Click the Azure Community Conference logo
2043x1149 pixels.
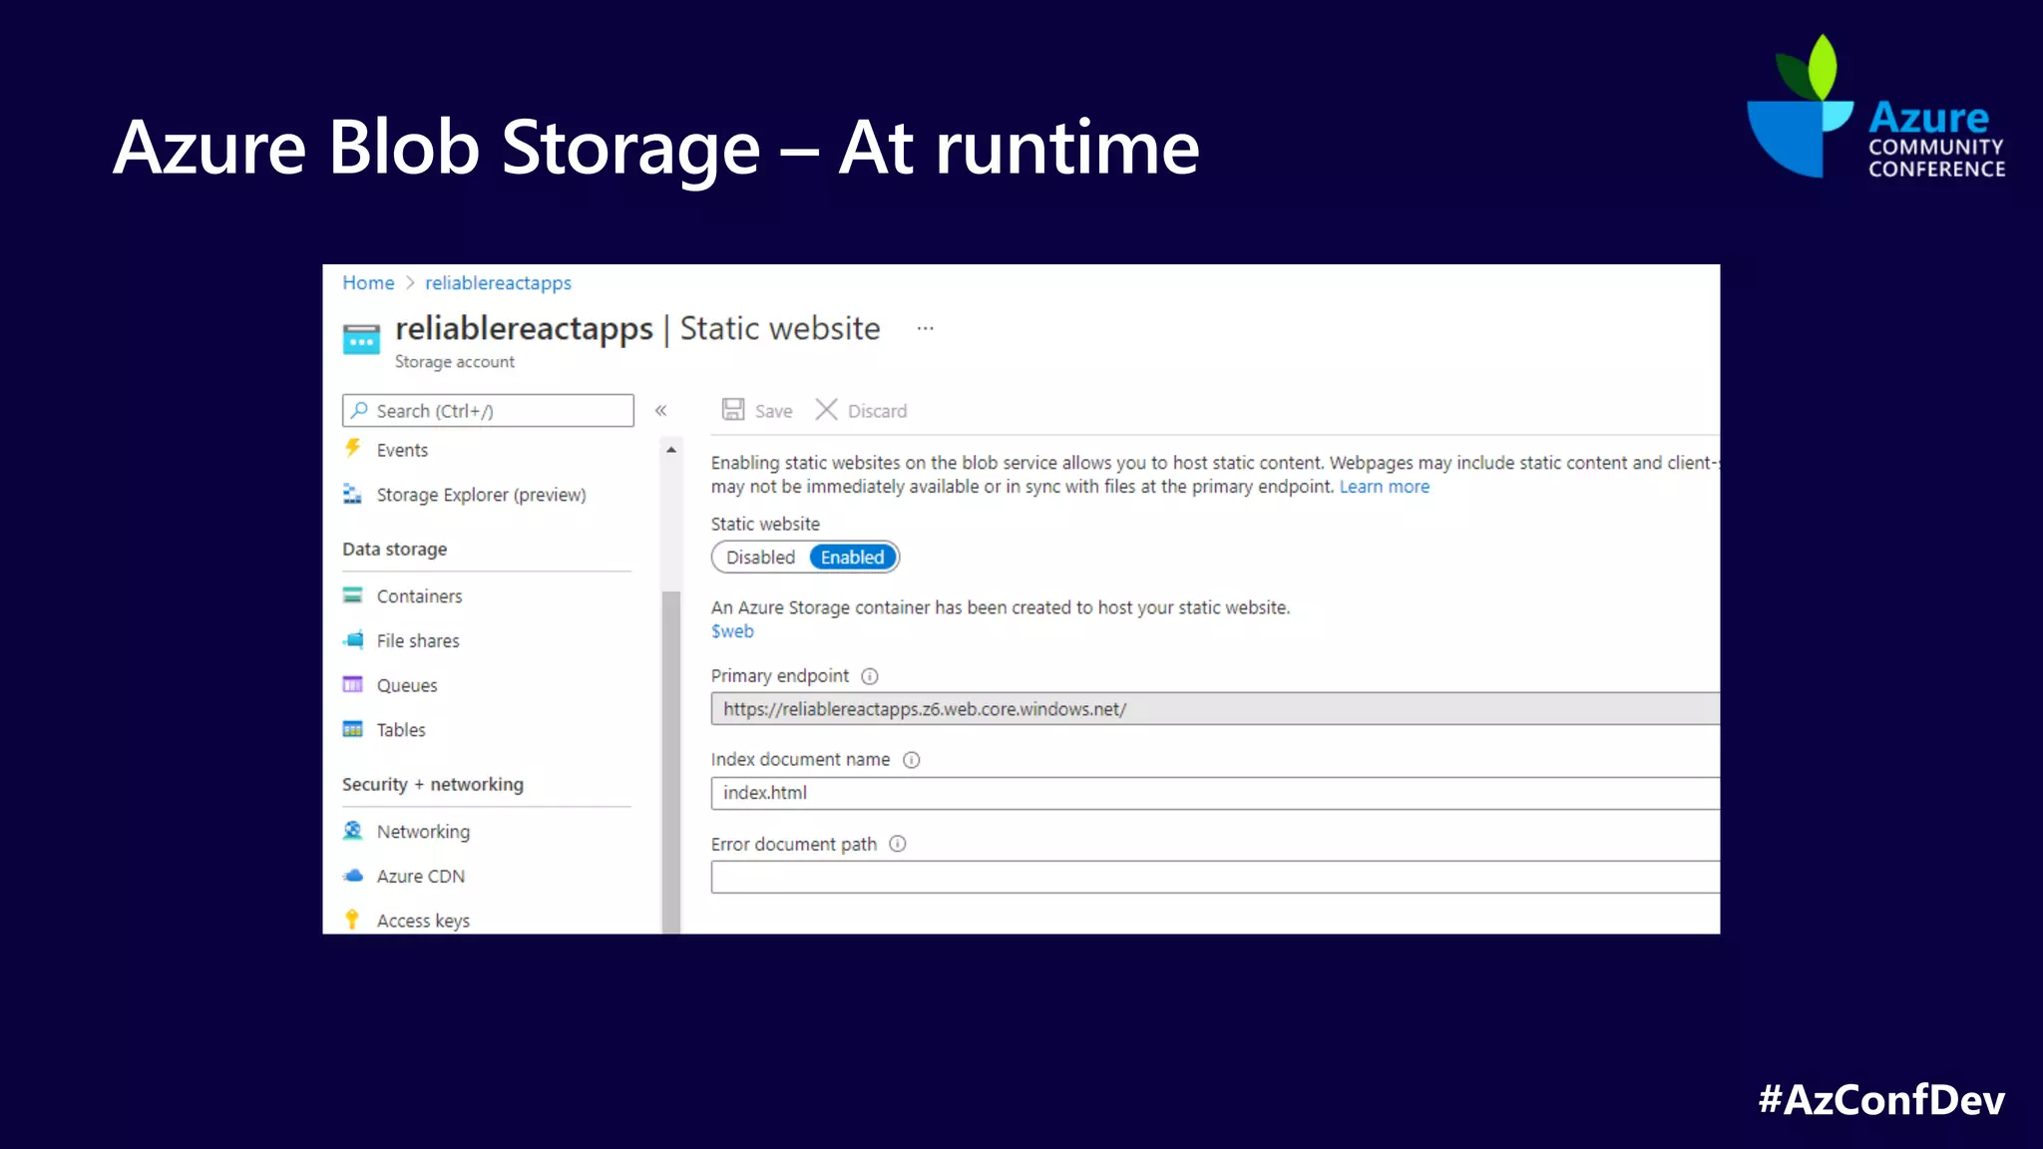pos(1876,108)
